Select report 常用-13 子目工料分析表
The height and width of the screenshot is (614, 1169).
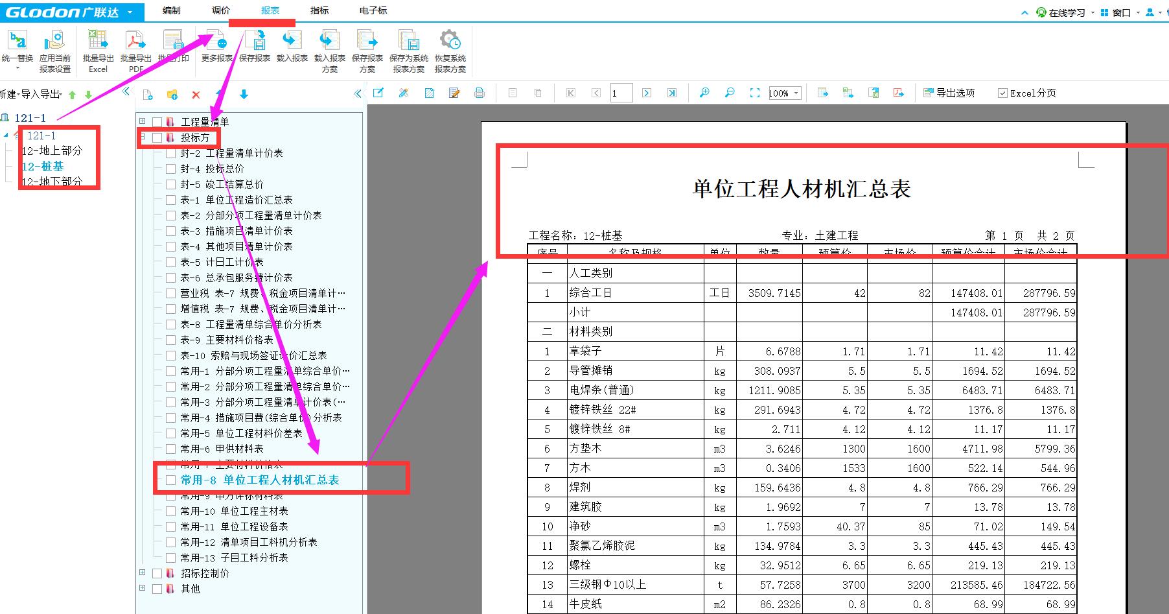[234, 558]
